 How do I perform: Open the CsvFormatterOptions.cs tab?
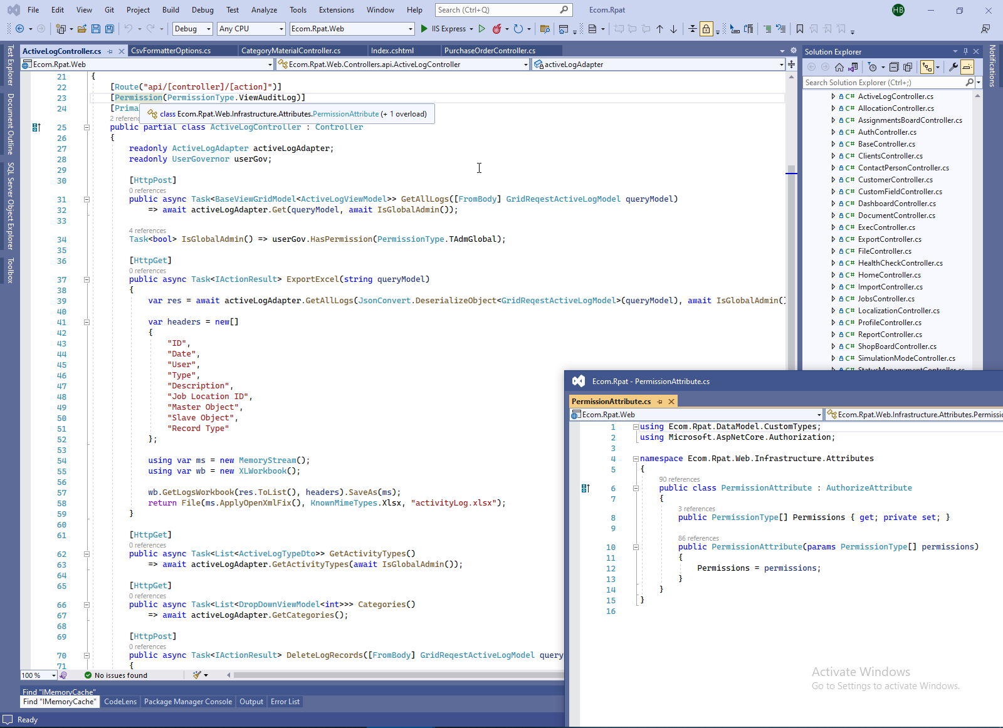pos(171,51)
